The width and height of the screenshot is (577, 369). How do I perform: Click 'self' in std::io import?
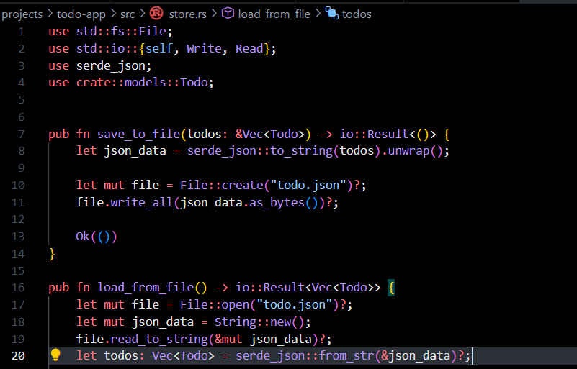tap(159, 48)
